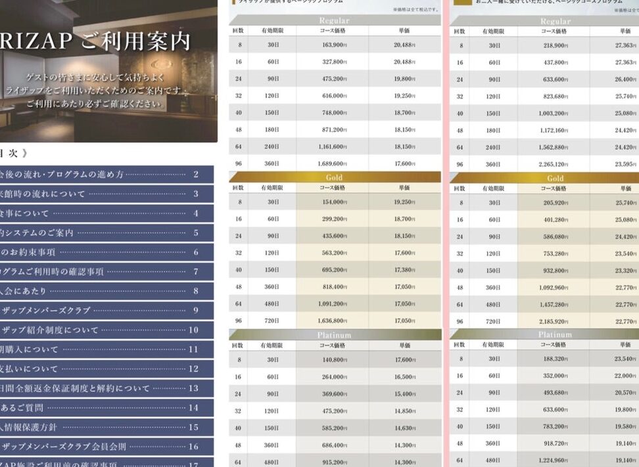This screenshot has height=467, width=639.
Task: Select the Platinum price cell 585,200円
Action: click(x=334, y=428)
